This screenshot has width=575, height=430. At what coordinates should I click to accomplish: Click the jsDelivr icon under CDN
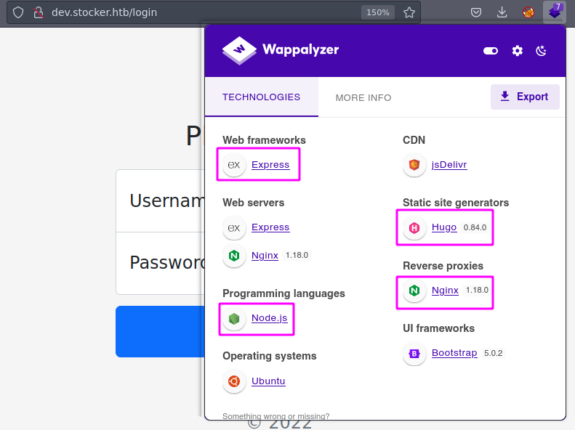(x=414, y=165)
